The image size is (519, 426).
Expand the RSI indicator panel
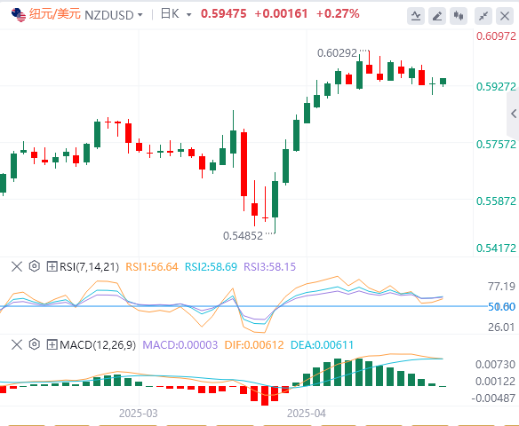[52, 266]
